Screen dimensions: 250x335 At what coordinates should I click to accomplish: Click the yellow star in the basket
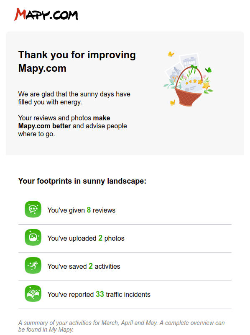tap(206, 86)
